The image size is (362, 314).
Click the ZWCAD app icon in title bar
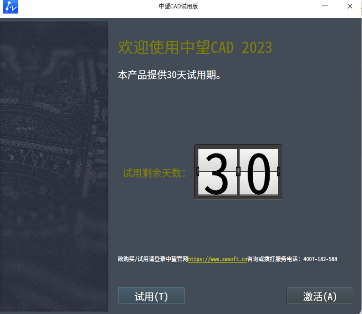coord(11,7)
